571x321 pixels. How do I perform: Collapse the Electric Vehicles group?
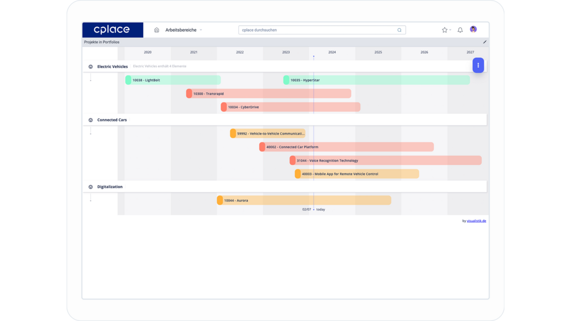point(91,67)
